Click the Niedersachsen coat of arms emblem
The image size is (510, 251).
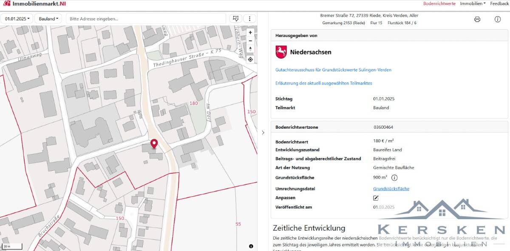click(x=282, y=52)
